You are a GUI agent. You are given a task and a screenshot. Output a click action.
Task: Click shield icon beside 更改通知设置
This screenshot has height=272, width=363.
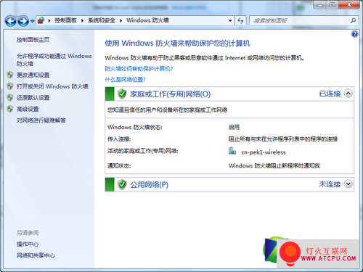10,75
